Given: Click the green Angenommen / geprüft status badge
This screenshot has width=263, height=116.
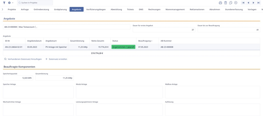Looking at the screenshot, I should 123,47.
